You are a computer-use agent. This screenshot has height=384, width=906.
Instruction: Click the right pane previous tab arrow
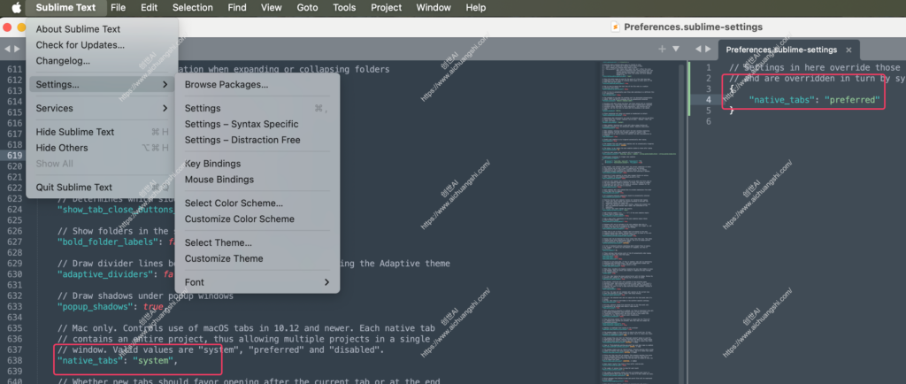point(699,50)
